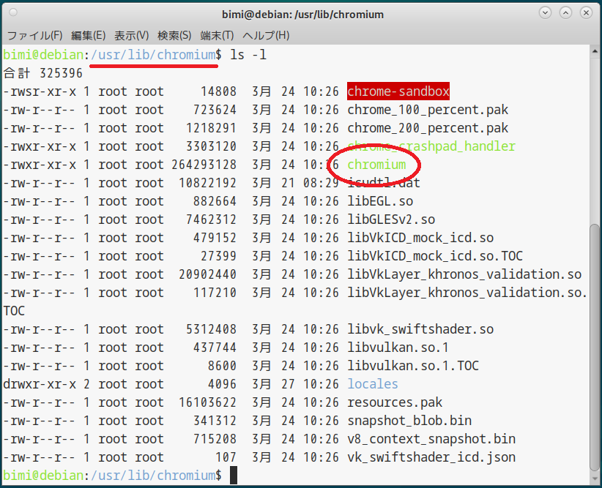Click the blue locales directory name
The image size is (602, 488).
pos(373,384)
